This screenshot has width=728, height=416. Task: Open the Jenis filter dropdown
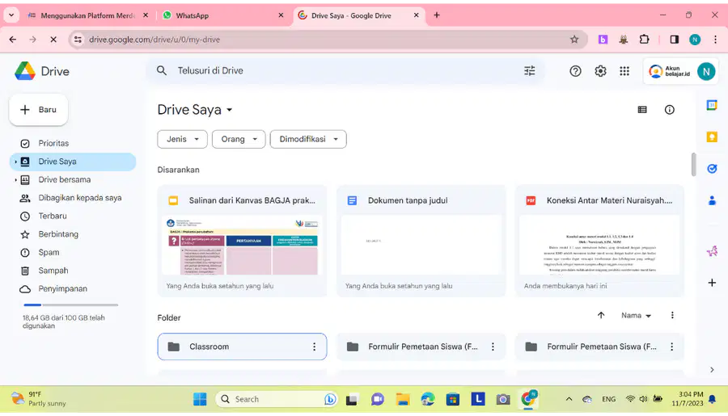(183, 139)
